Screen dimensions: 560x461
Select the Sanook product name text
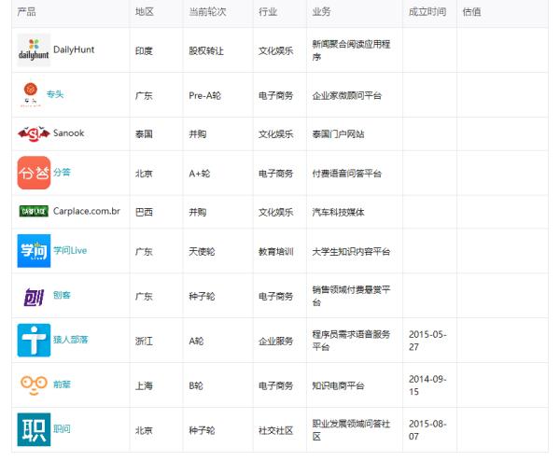click(x=68, y=133)
